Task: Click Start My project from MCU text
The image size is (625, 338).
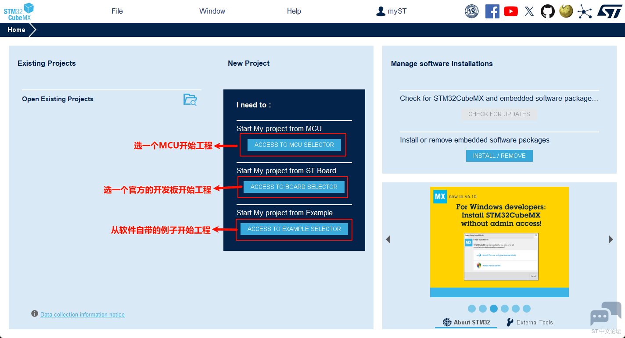Action: click(x=279, y=128)
